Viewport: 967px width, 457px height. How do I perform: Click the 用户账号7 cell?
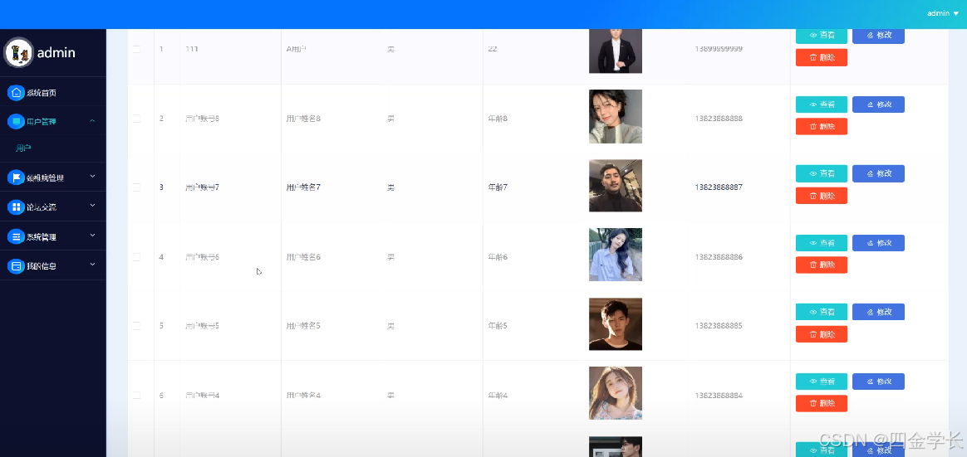202,187
